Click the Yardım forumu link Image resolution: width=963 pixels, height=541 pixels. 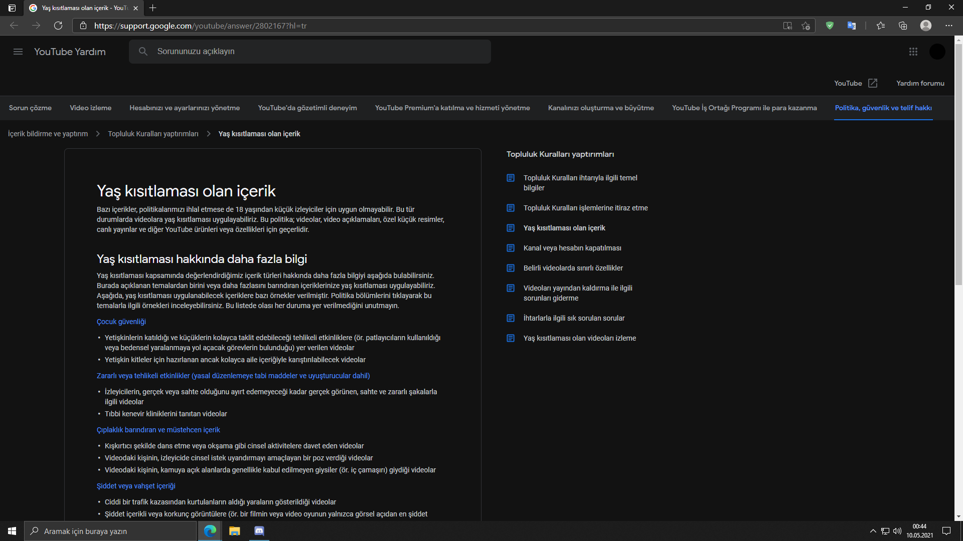[x=920, y=83]
